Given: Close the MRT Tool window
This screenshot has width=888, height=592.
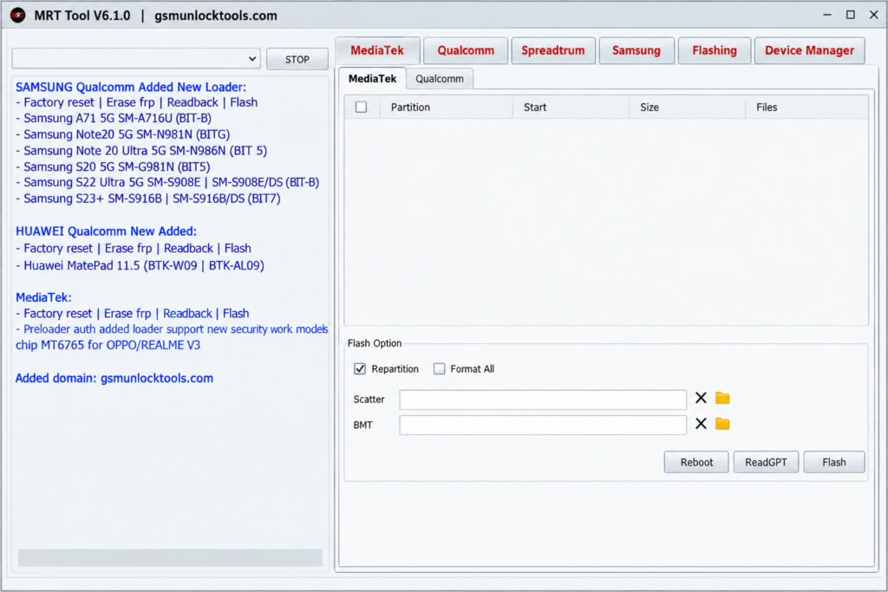Looking at the screenshot, I should (x=874, y=16).
